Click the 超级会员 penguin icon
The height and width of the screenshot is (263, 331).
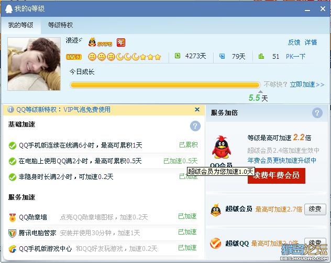(216, 210)
